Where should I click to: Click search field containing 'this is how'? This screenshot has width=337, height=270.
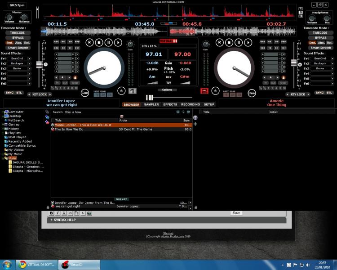point(120,112)
